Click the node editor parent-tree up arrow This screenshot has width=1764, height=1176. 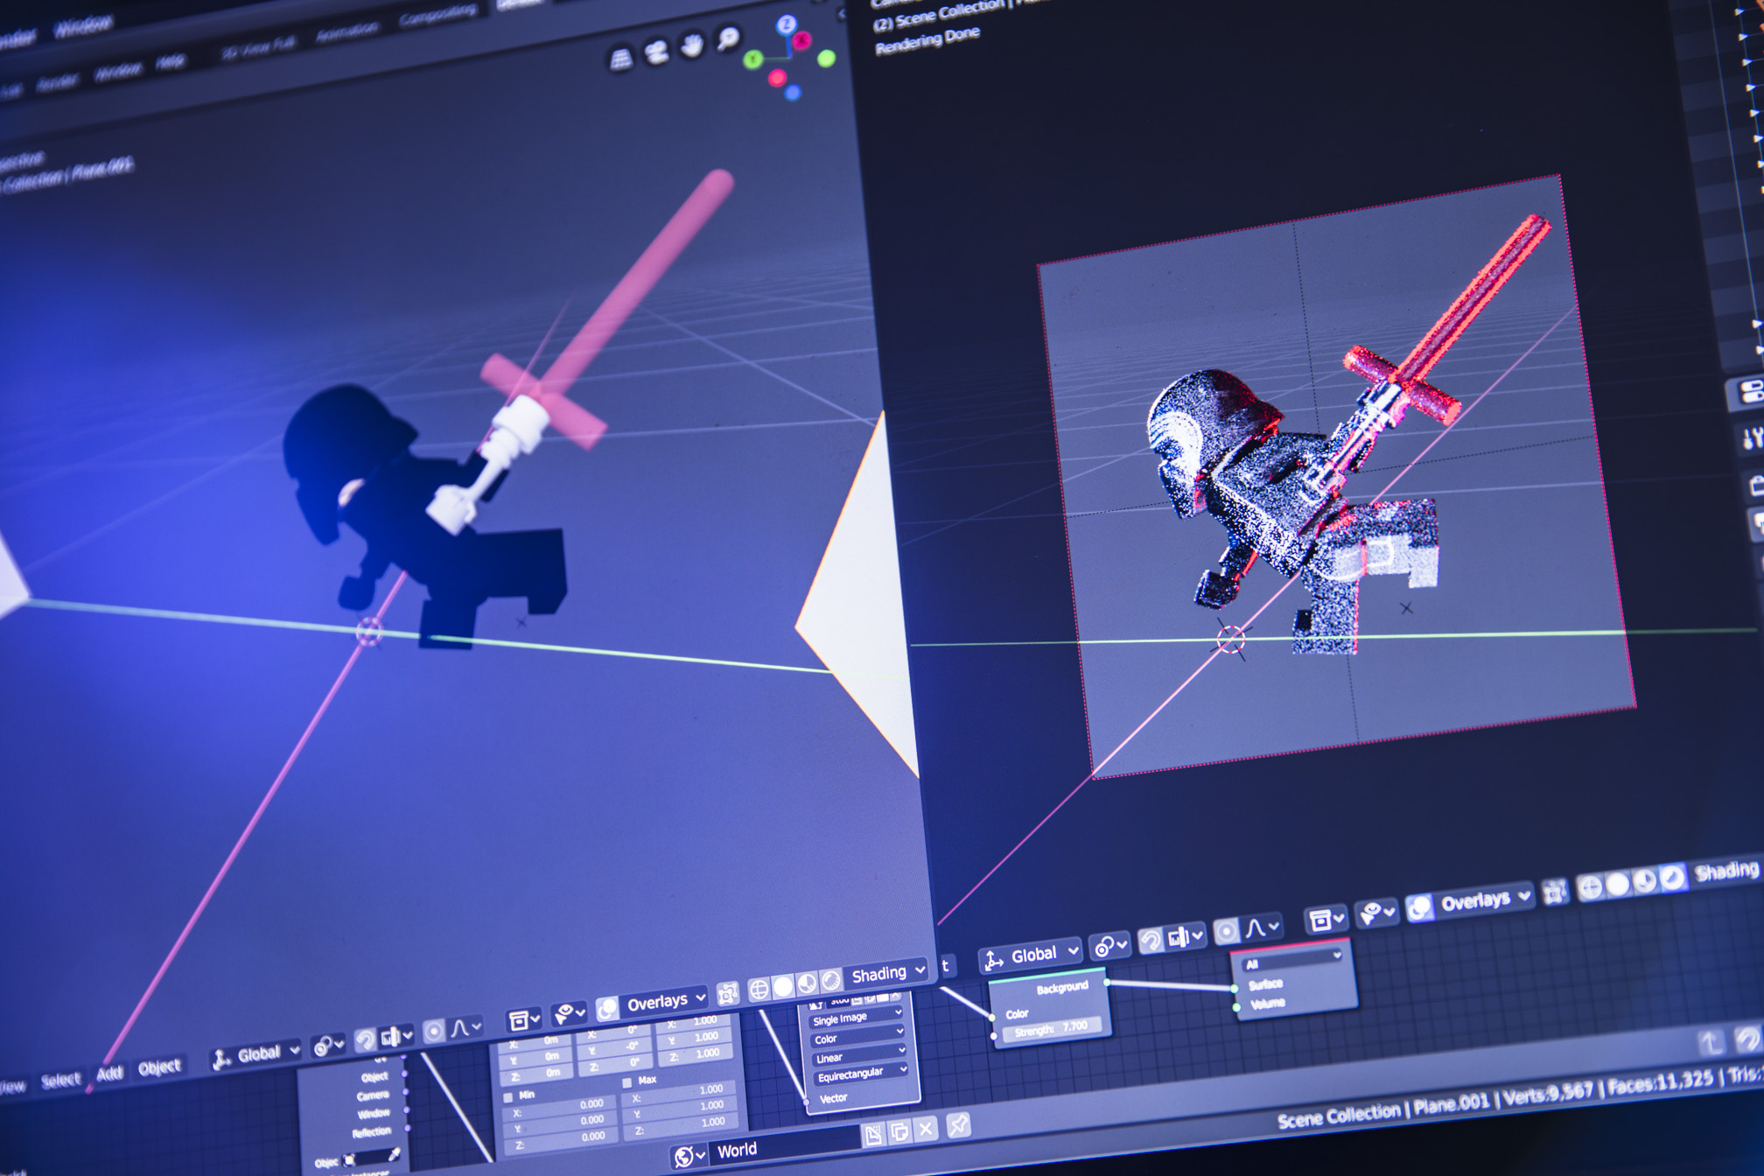point(1710,1042)
